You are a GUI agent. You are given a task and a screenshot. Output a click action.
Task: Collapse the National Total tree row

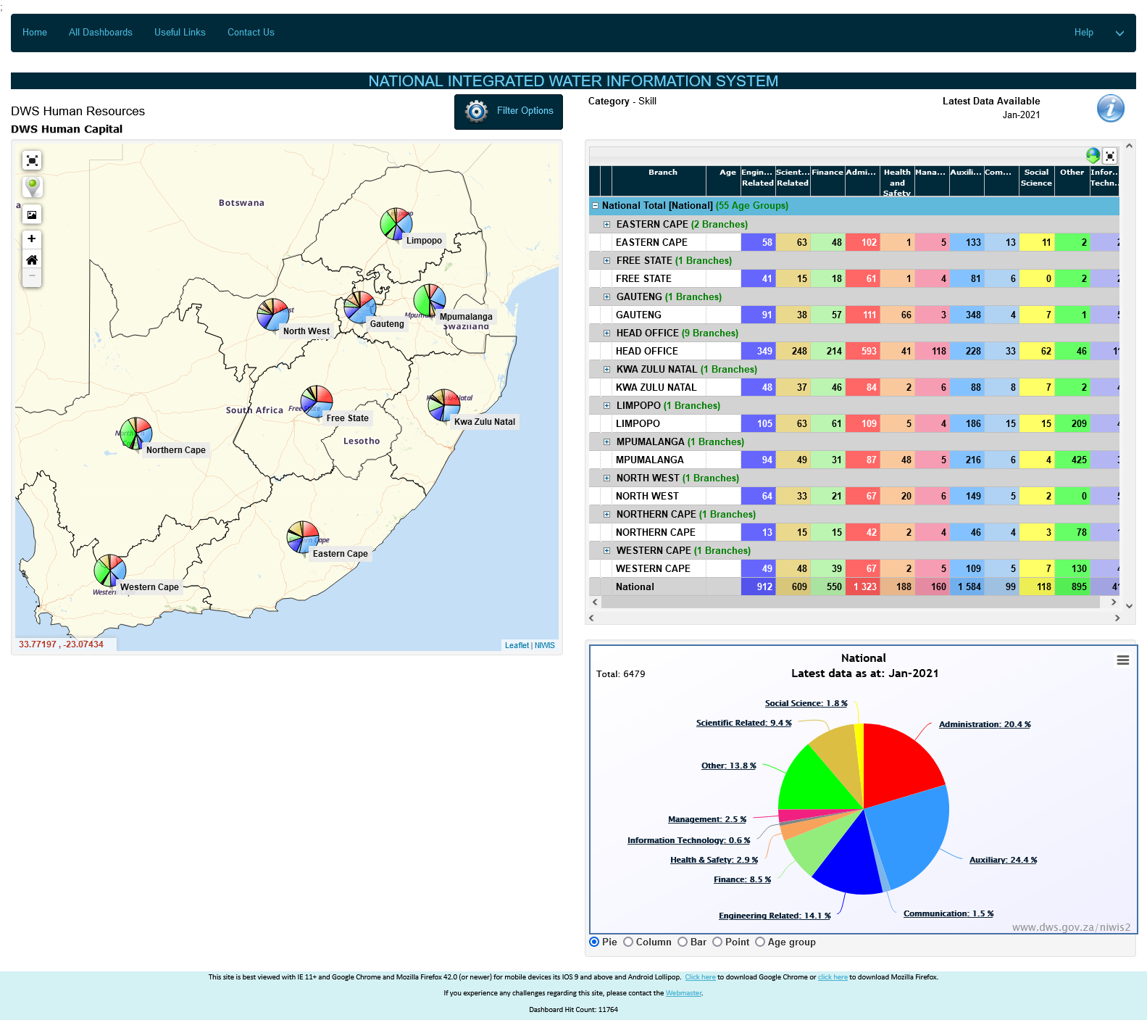coord(596,206)
